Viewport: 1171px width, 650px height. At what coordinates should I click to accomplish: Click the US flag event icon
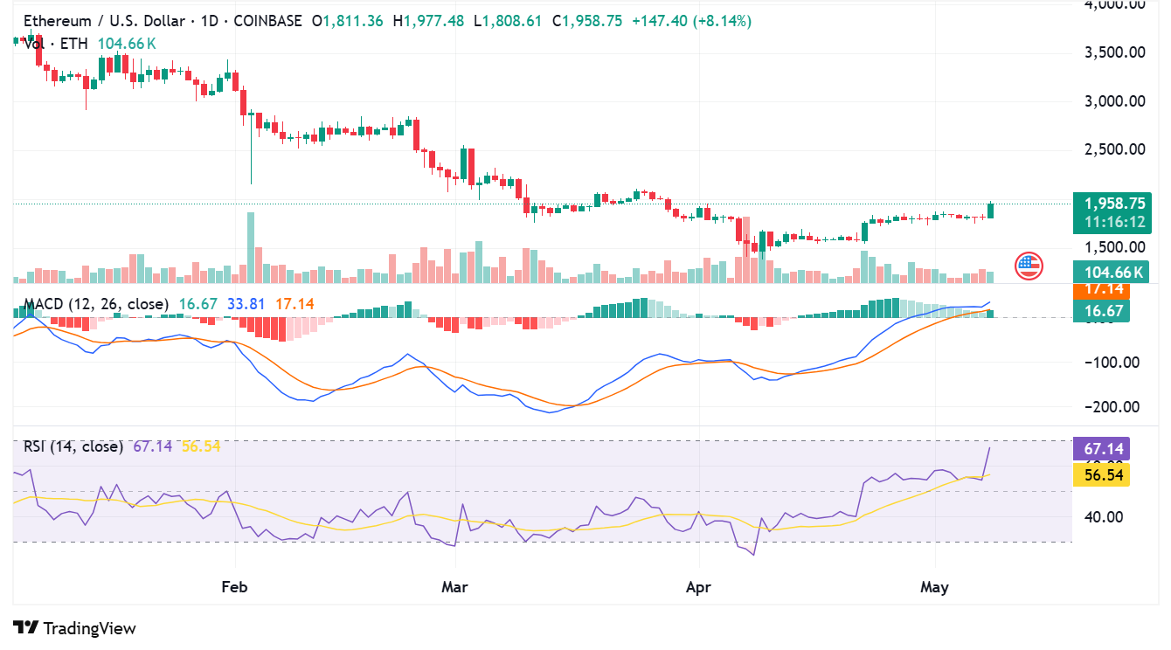pos(1029,266)
